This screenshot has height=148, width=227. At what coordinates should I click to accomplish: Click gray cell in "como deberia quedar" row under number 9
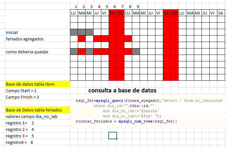[x=136, y=52]
